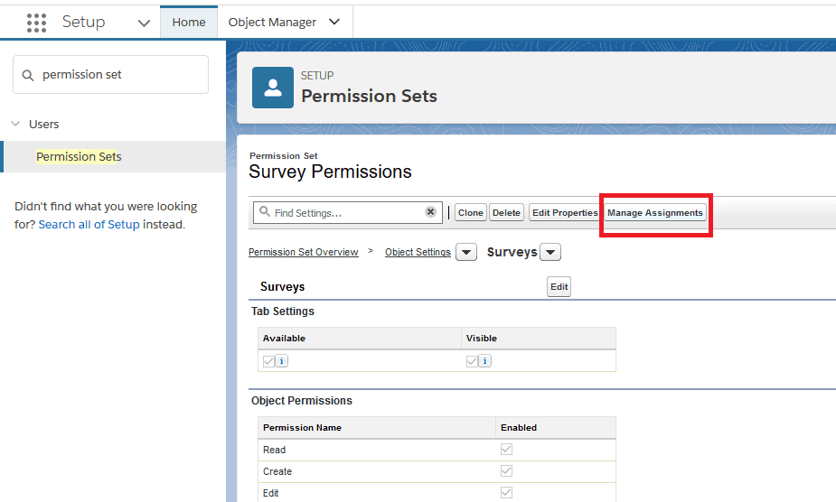Toggle the Read permission checkbox
836x502 pixels.
pos(506,450)
